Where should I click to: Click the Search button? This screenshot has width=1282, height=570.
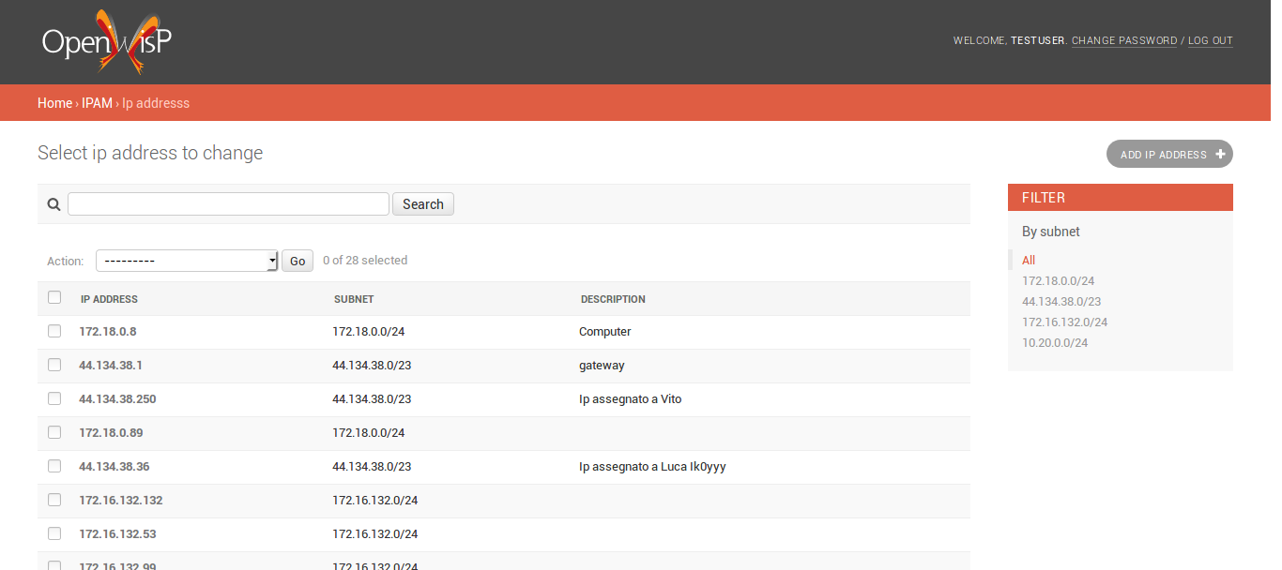click(423, 204)
